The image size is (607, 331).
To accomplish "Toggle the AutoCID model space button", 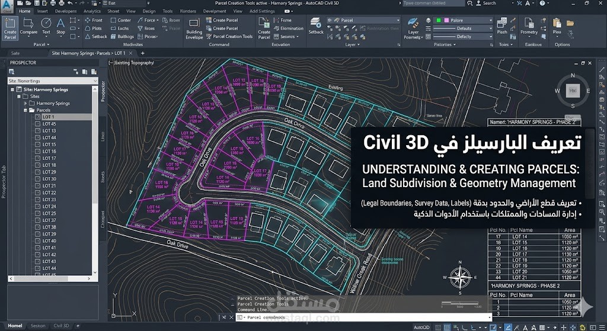I will pos(421,327).
